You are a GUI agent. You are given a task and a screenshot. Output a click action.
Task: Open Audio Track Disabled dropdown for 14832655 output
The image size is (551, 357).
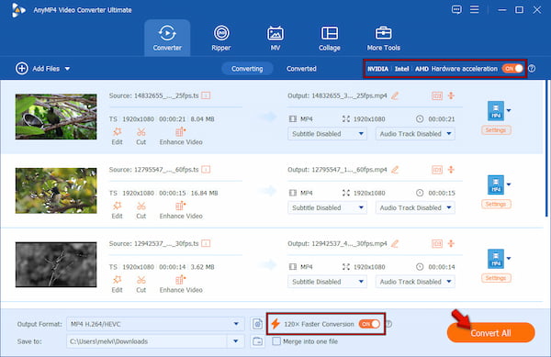point(415,134)
